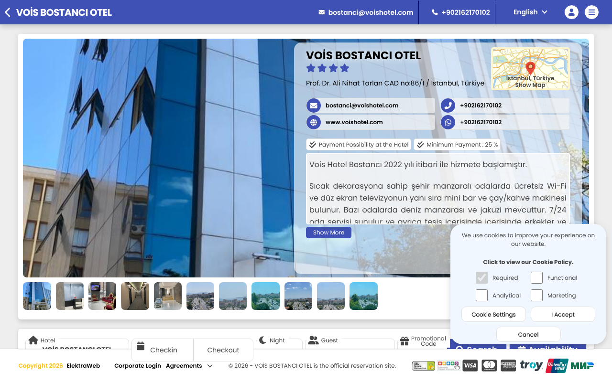This screenshot has height=382, width=612.
Task: Click the first blue star rating icon
Action: tap(311, 68)
